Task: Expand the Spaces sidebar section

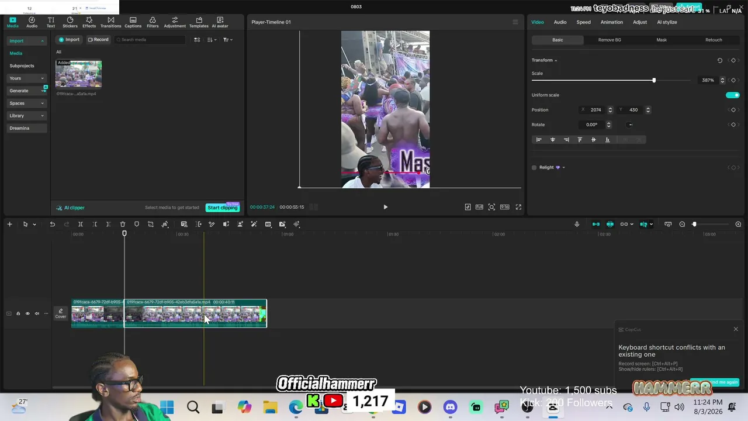Action: pyautogui.click(x=42, y=103)
